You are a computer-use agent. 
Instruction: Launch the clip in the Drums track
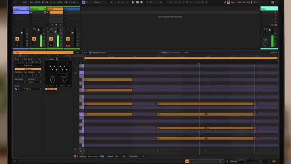14,12
